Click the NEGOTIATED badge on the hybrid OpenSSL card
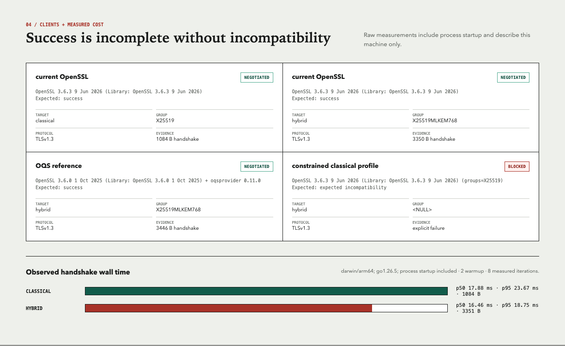This screenshot has width=565, height=346. click(513, 78)
